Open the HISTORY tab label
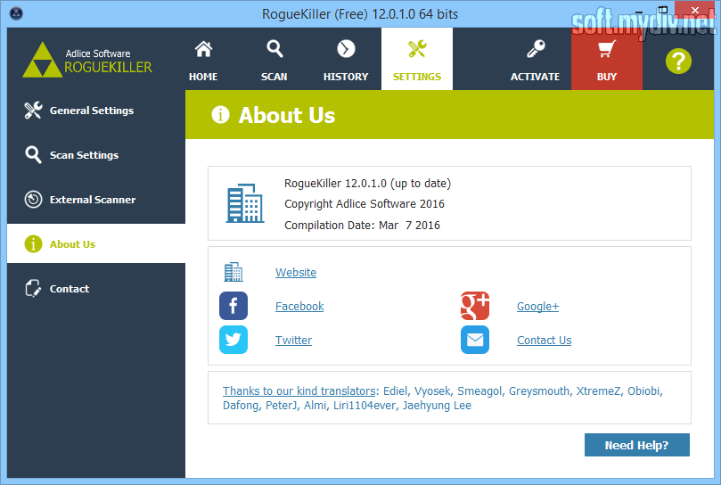Viewport: 721px width, 485px height. click(x=346, y=77)
